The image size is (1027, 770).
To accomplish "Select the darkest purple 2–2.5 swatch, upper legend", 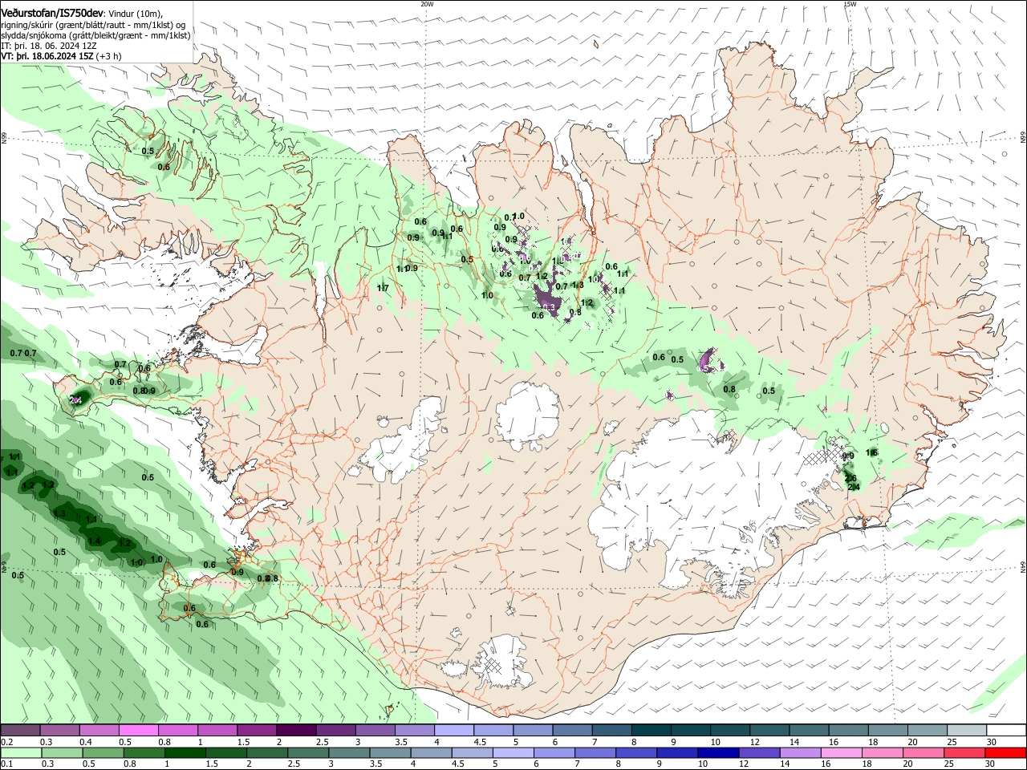I will click(x=296, y=730).
